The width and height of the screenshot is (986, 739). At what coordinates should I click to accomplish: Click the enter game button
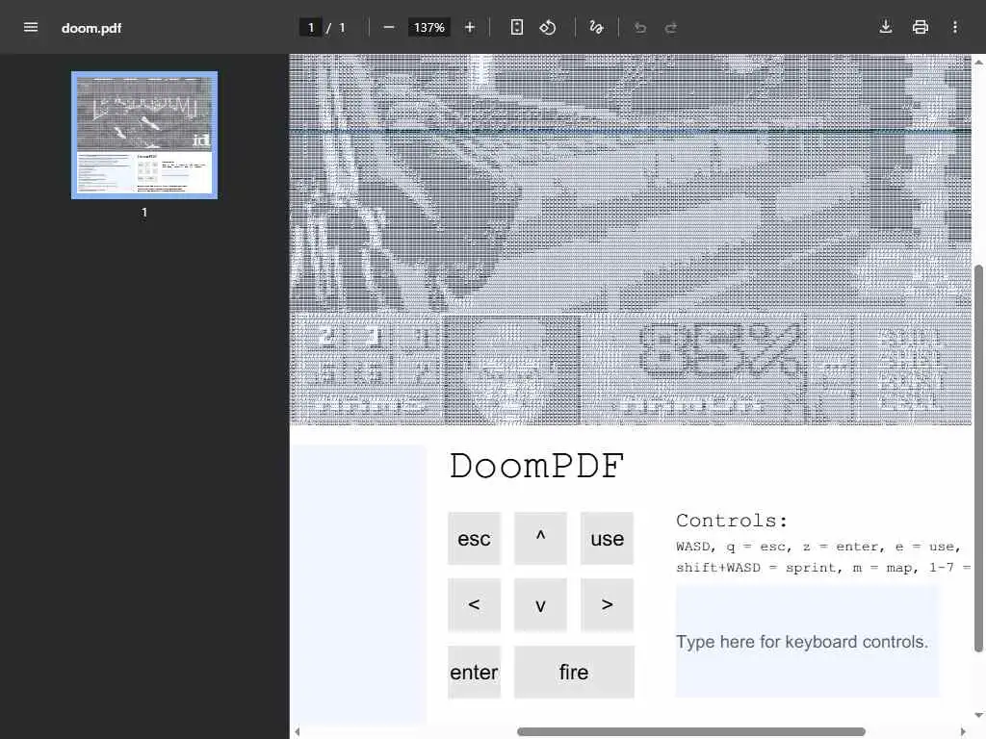pos(474,672)
